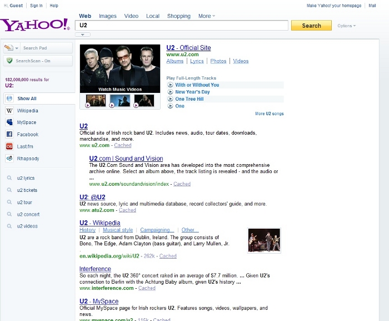Click magnifier icon beside u2 tickets
This screenshot has height=321, width=389.
[9, 190]
